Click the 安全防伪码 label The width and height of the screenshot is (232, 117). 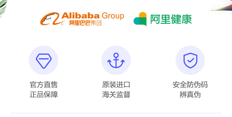190,85
